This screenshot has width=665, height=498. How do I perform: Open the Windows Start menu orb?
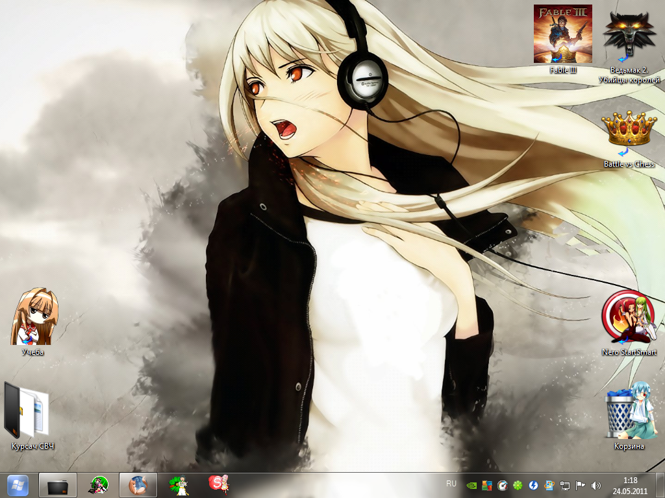coord(18,485)
